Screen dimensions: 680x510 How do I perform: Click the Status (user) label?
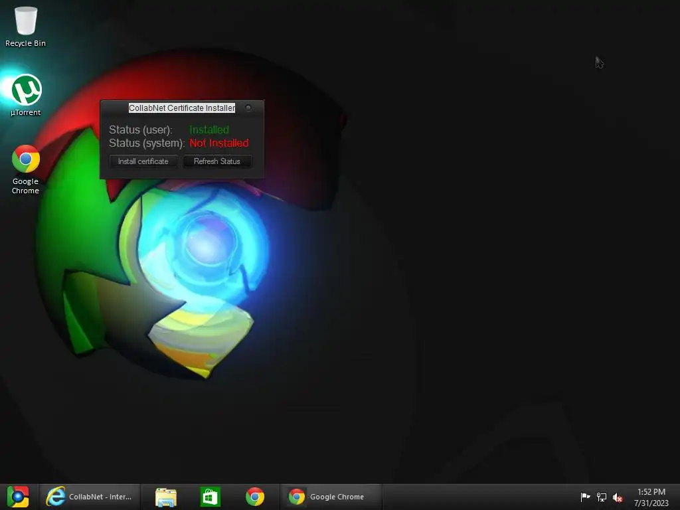[x=141, y=129]
